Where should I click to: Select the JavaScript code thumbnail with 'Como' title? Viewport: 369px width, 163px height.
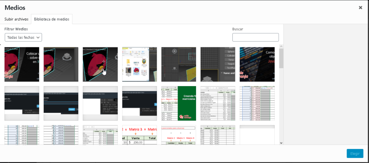pos(257,64)
